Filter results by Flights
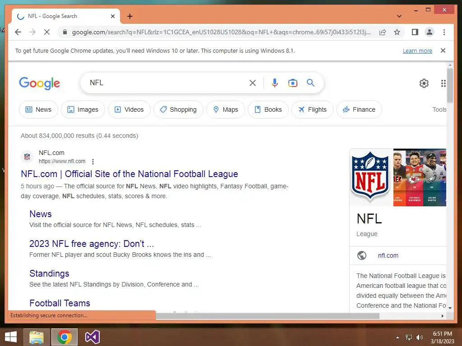The width and height of the screenshot is (462, 346). click(x=312, y=109)
